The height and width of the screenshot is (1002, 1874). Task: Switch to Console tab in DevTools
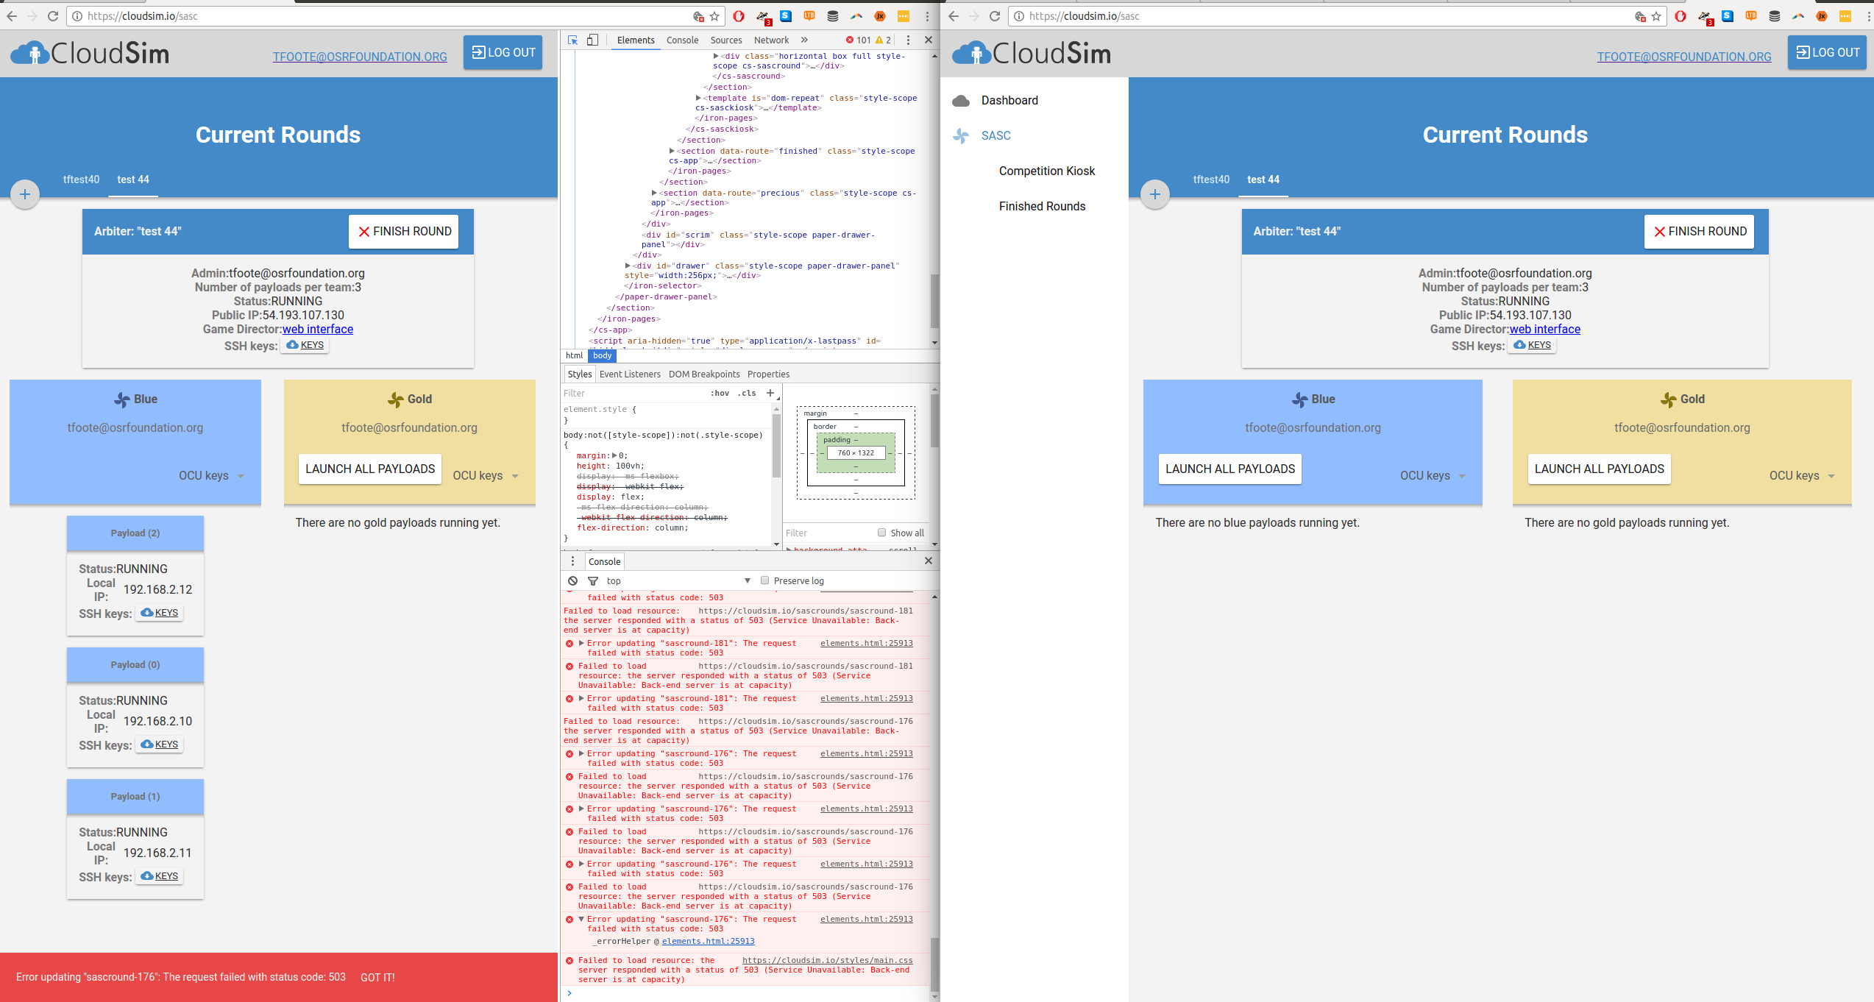click(x=682, y=40)
